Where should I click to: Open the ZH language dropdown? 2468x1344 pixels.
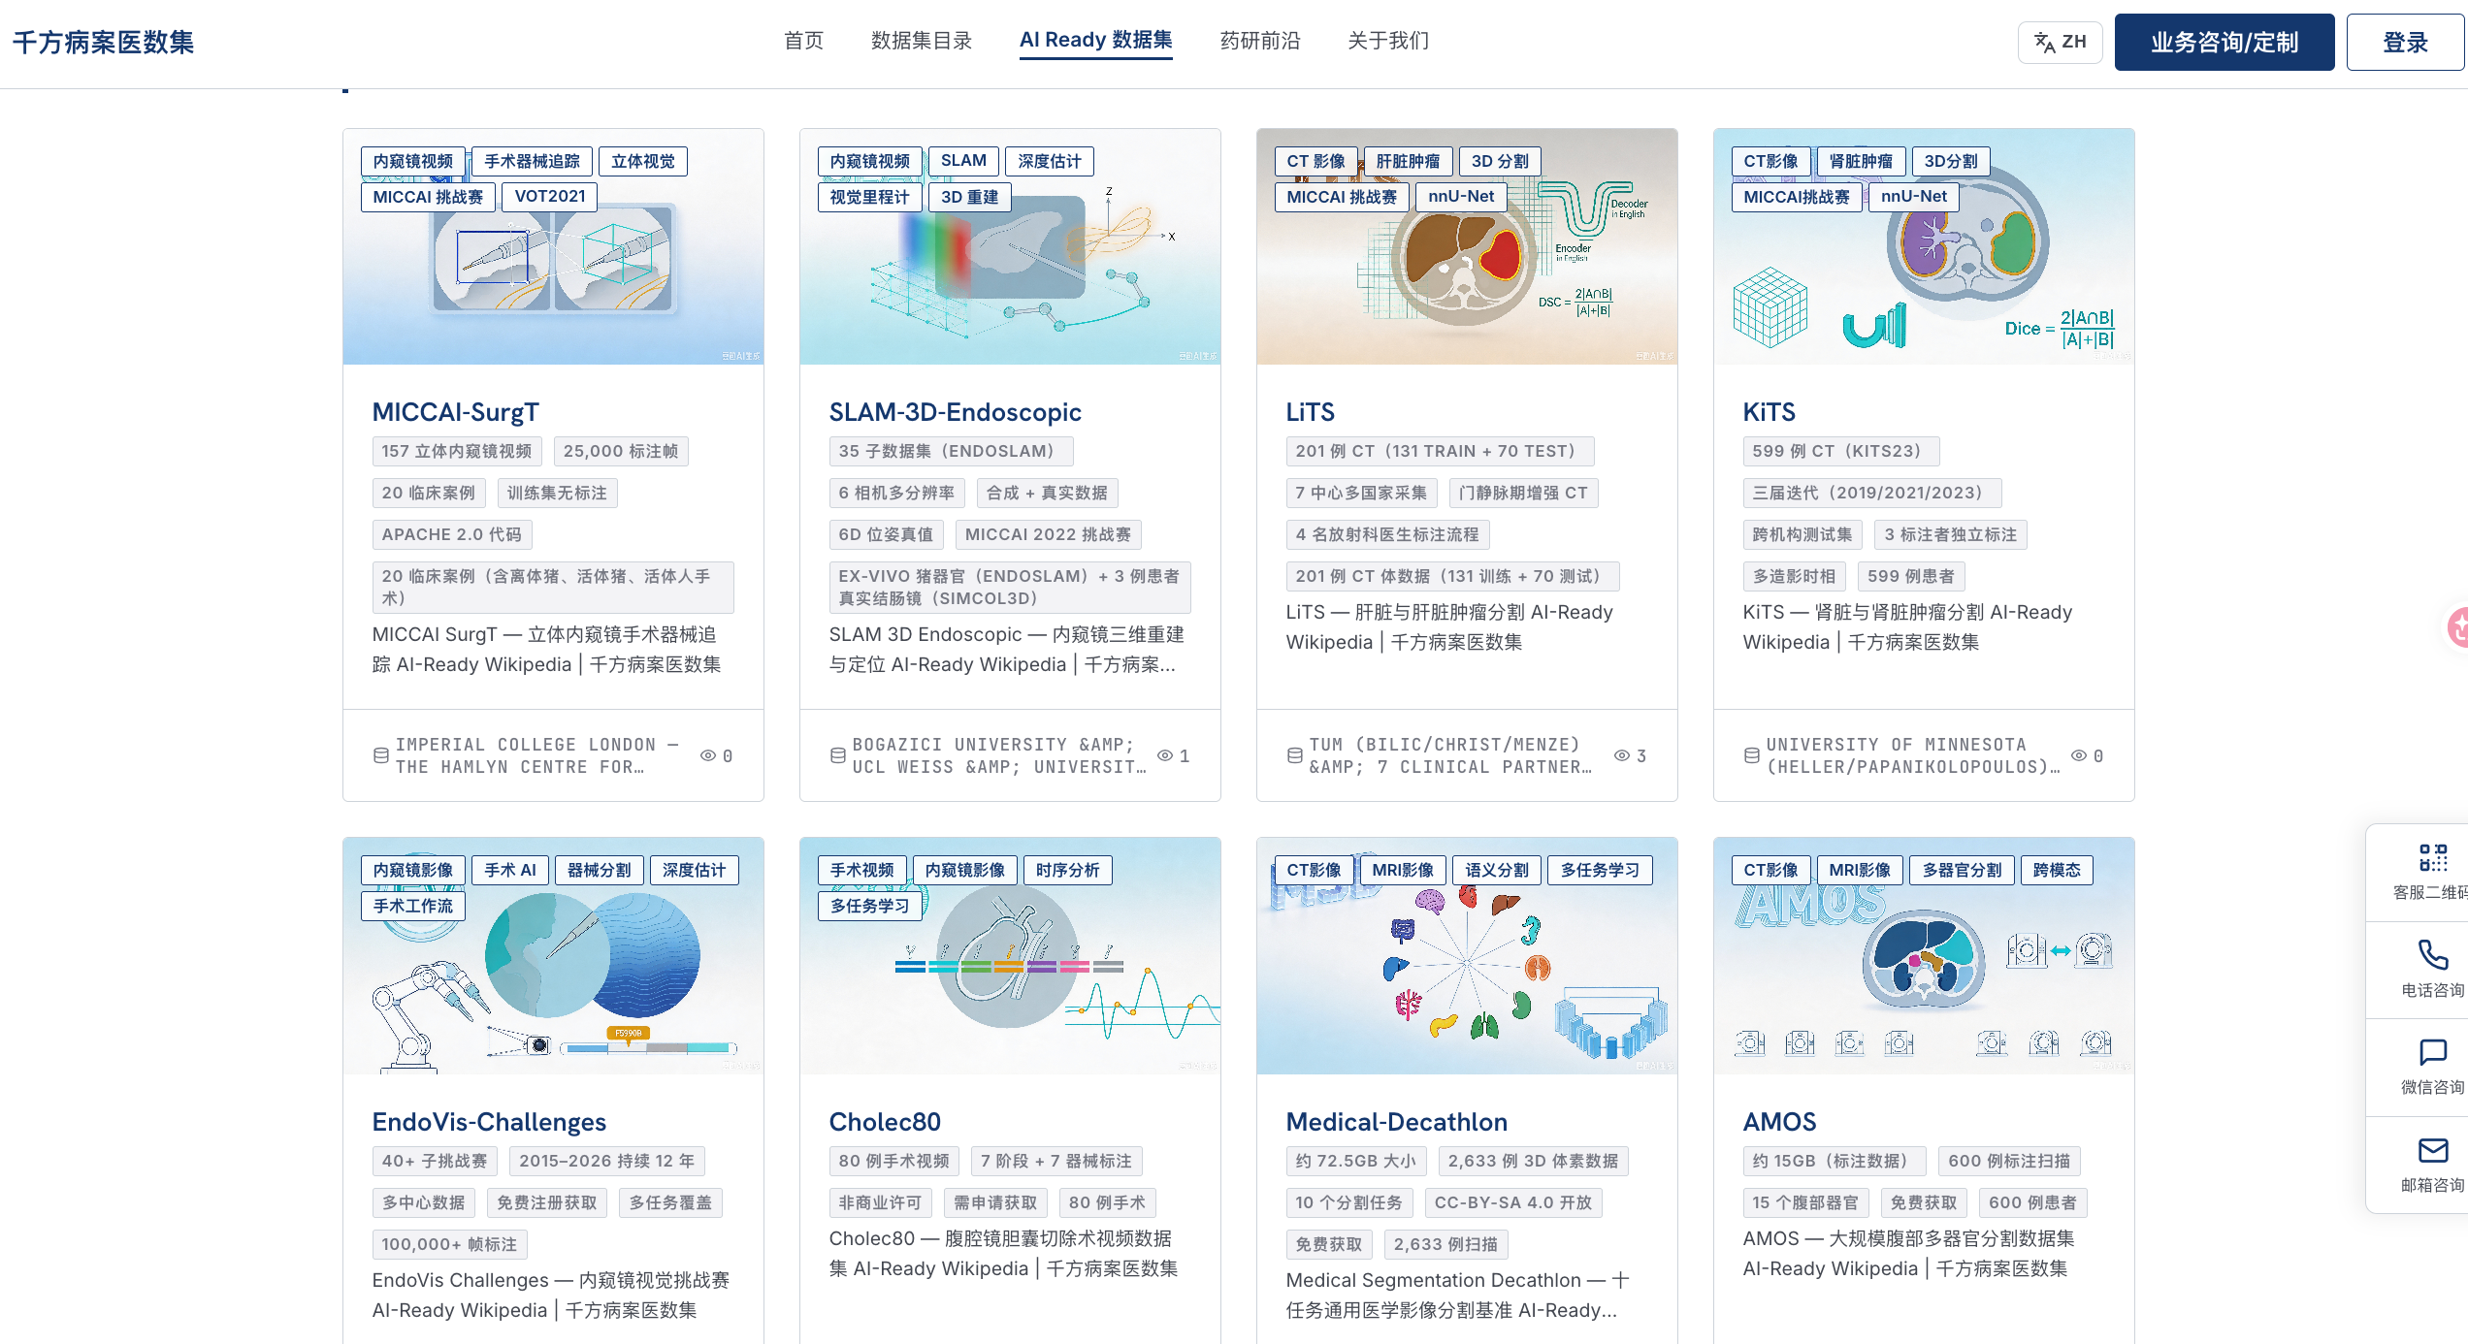click(x=2061, y=42)
